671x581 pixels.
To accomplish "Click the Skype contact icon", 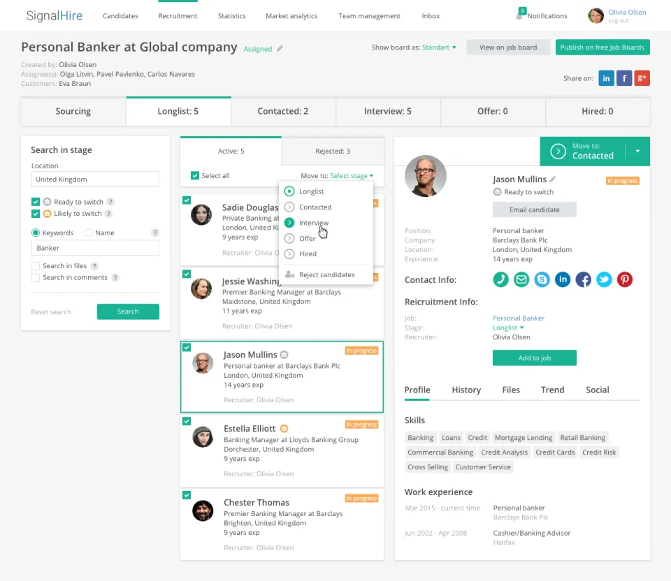I will (x=542, y=279).
